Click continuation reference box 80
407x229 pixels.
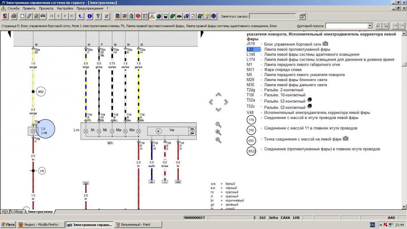click(x=152, y=182)
